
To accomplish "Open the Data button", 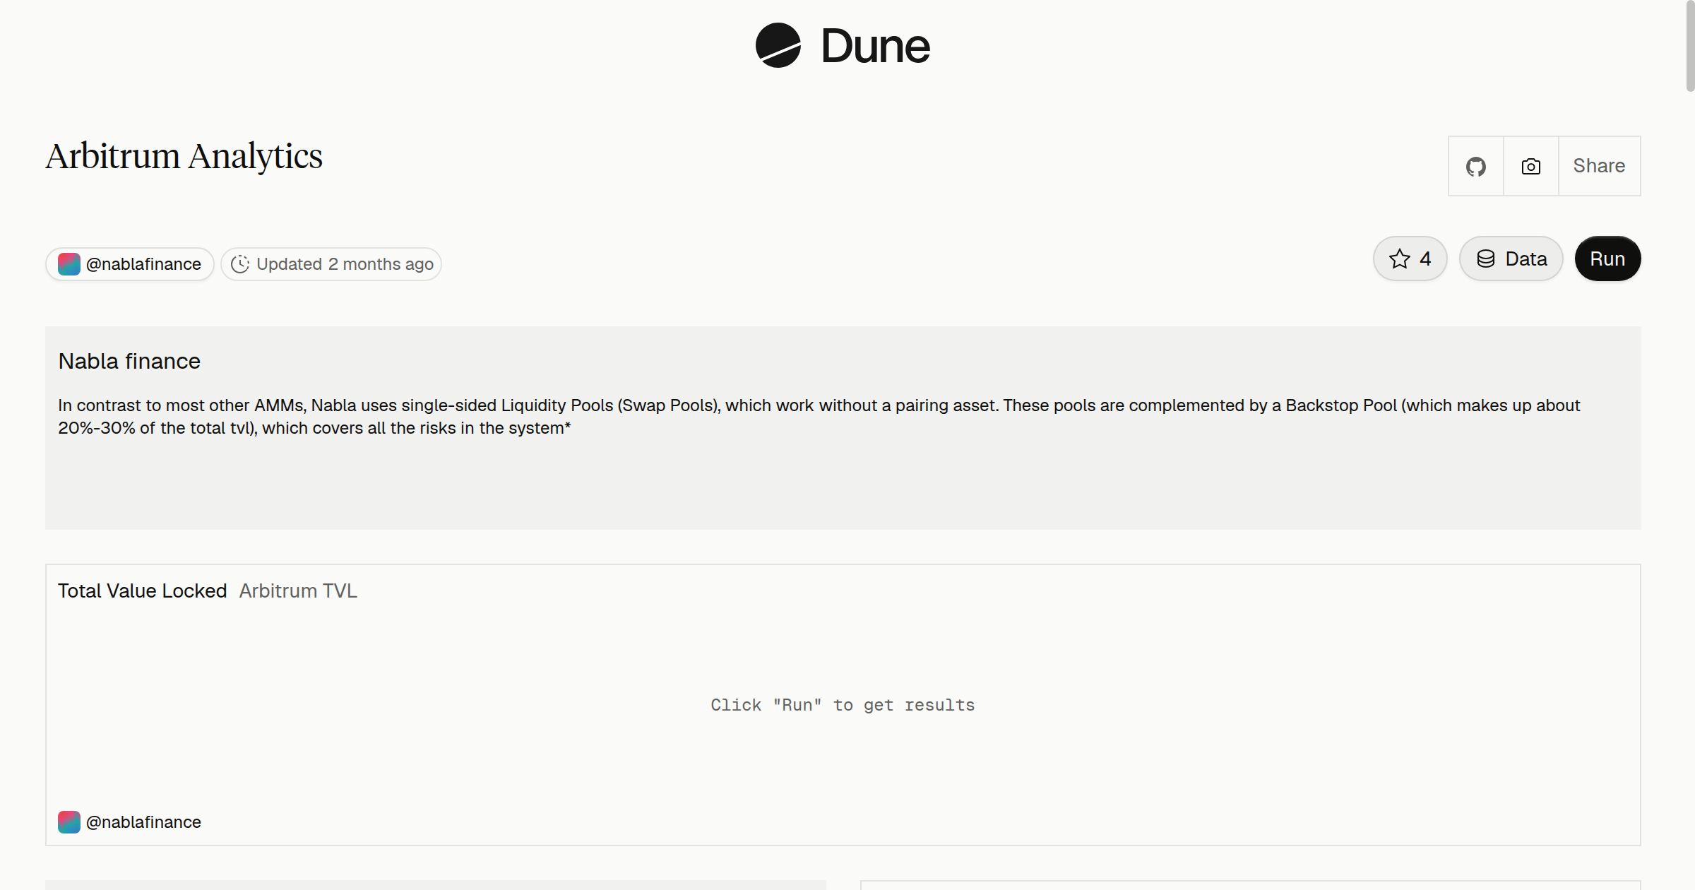I will 1511,259.
